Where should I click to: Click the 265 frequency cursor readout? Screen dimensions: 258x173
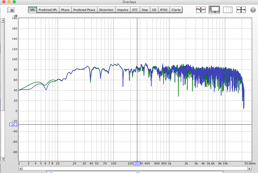pyautogui.click(x=137, y=163)
